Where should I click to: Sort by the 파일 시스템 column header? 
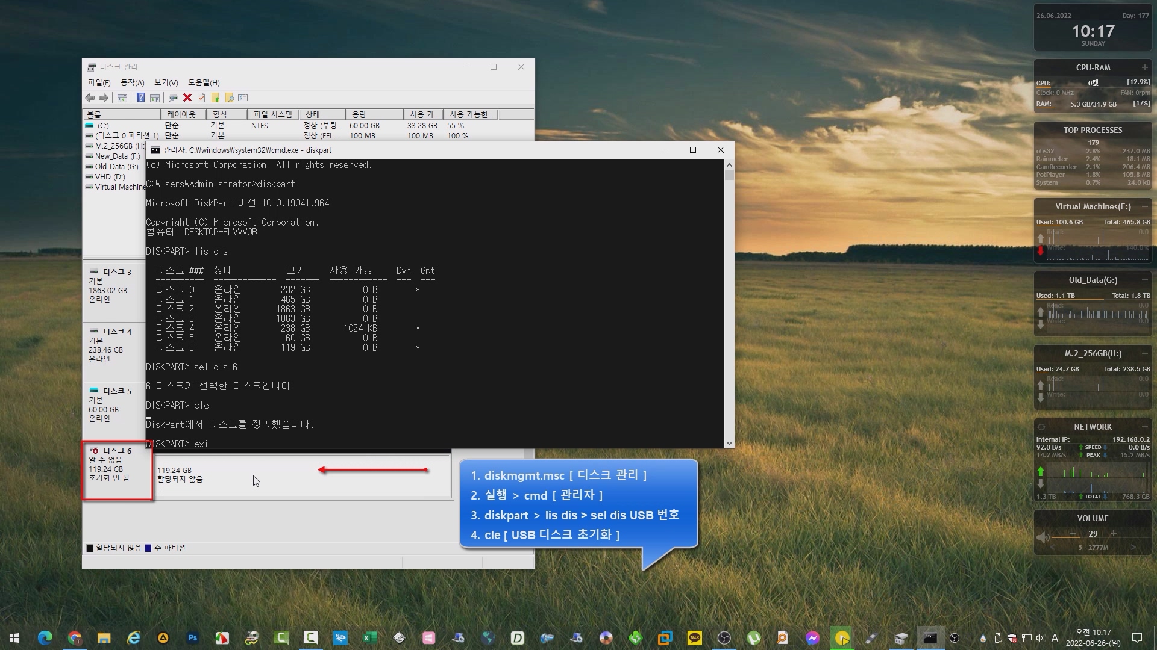click(272, 114)
